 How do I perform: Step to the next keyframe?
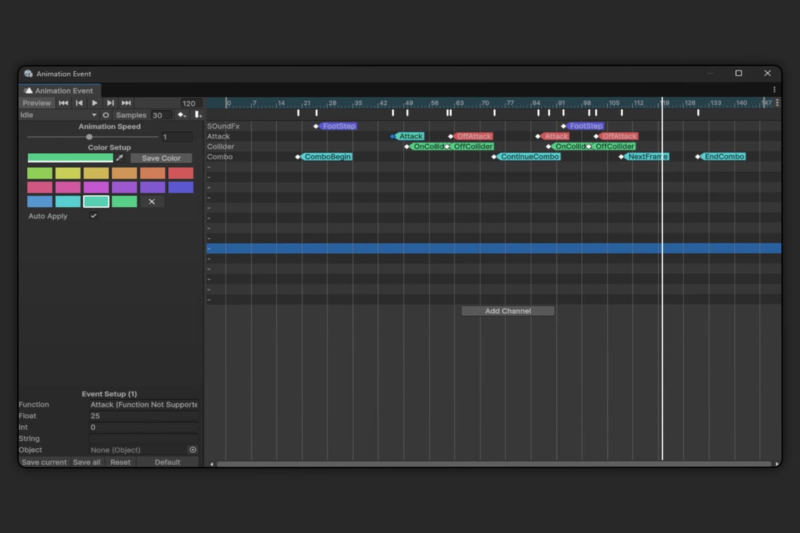[110, 103]
